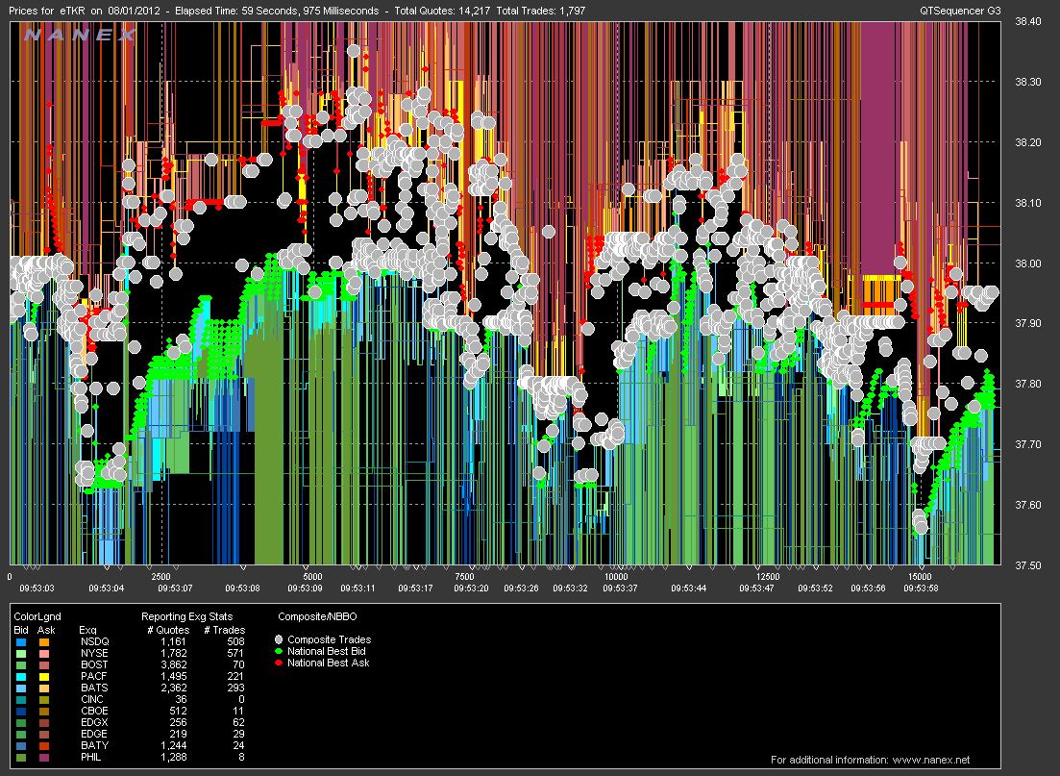Click the EDGE exchange name
The width and height of the screenshot is (1060, 776).
(x=94, y=734)
